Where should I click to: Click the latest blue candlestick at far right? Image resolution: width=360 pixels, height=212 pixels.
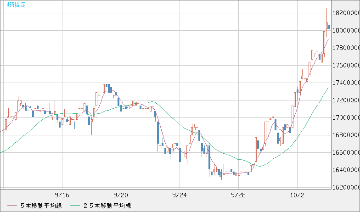click(329, 27)
